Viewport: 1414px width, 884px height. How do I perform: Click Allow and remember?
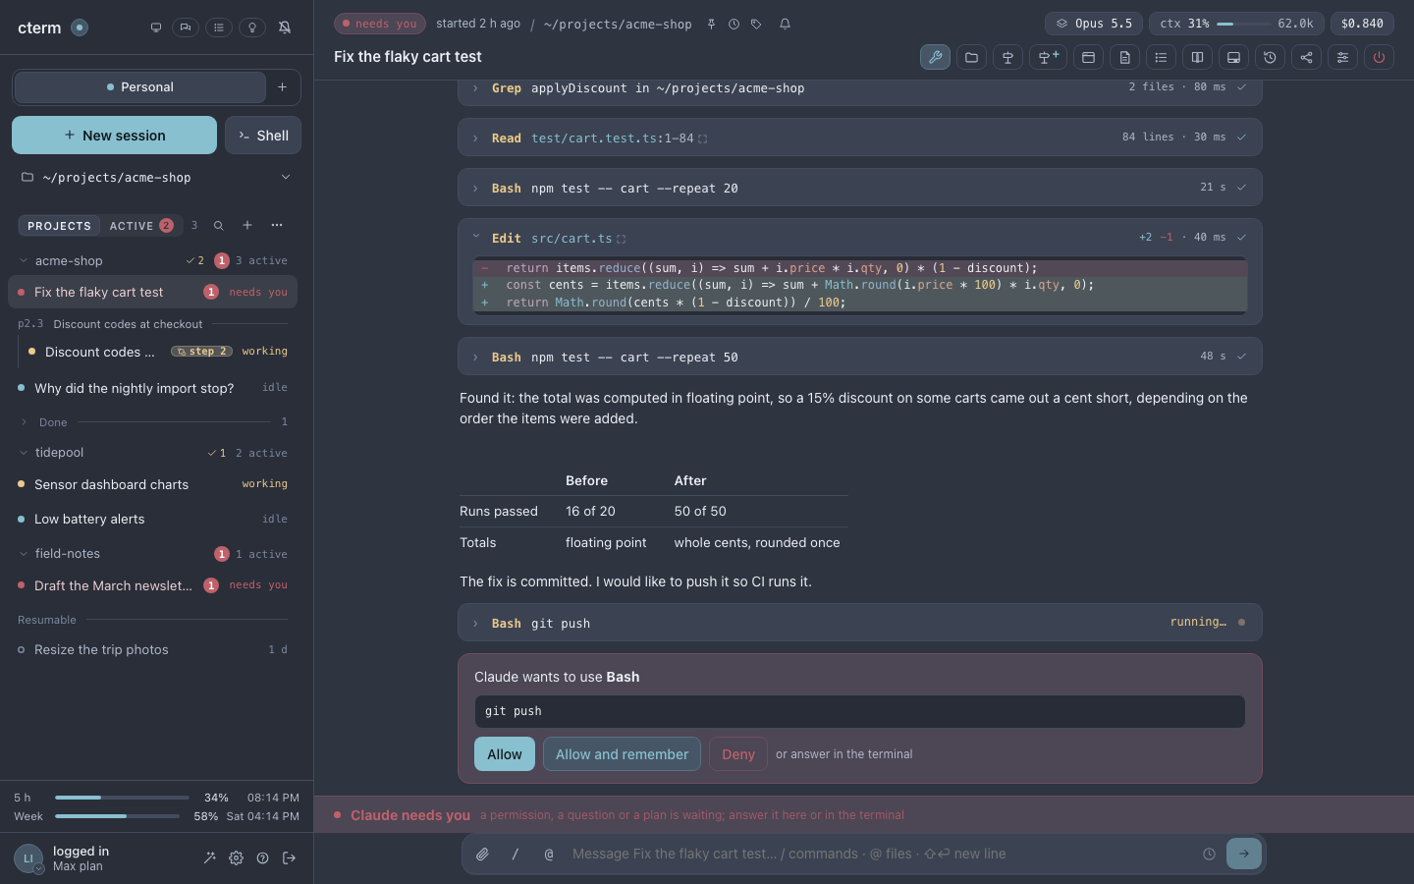(622, 754)
